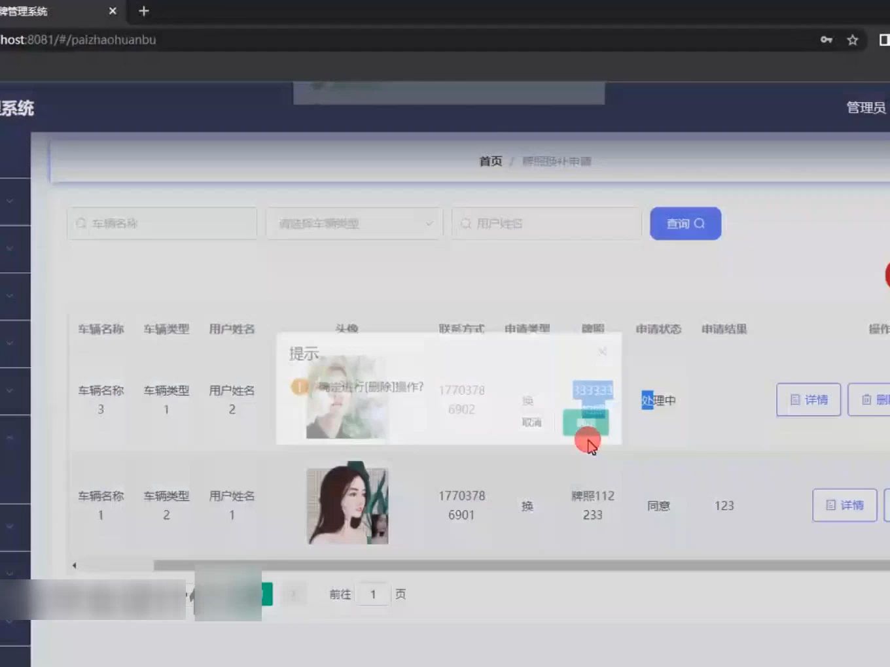
Task: Click the search icon in the 车辆名称 field
Action: pos(80,223)
